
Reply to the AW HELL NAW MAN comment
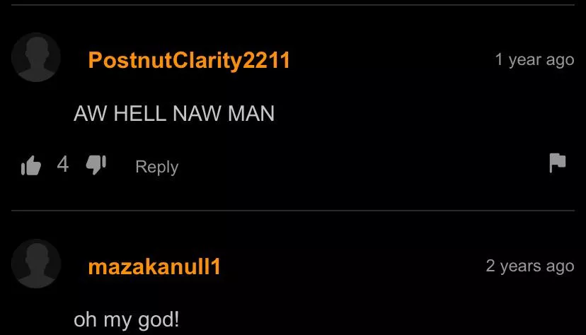[x=157, y=167]
